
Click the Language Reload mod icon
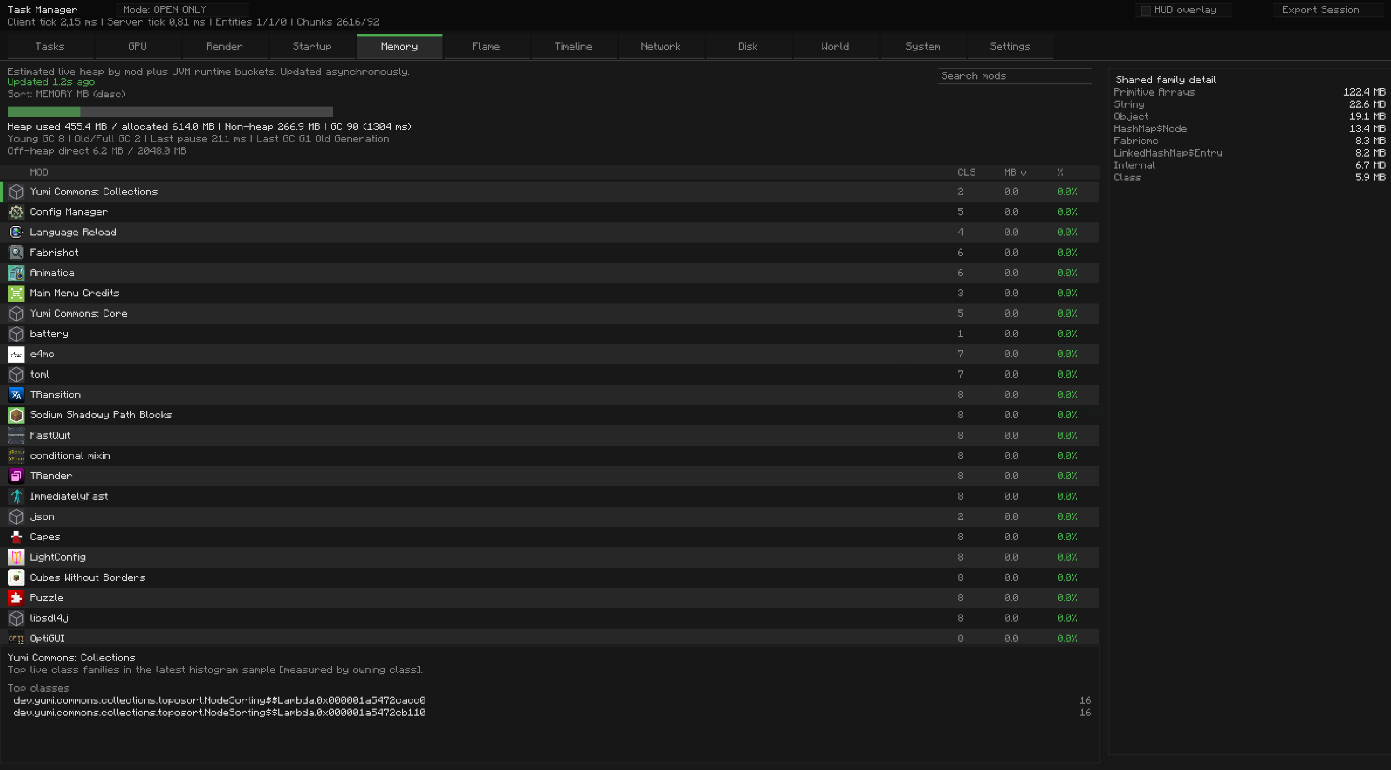[16, 232]
